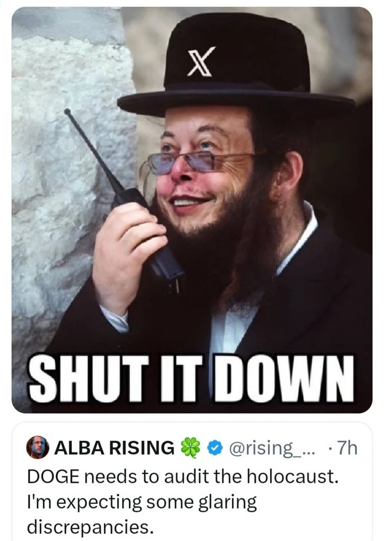Click the blue verified checkmark badge
386x541 pixels.
coord(214,448)
